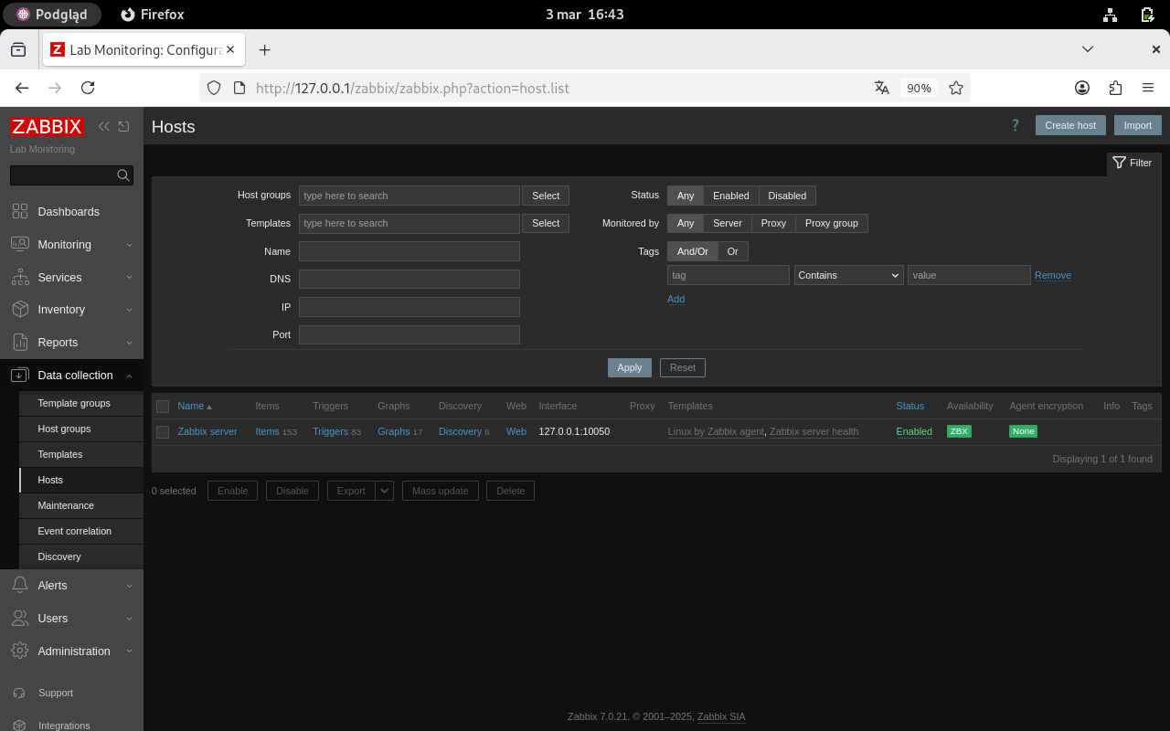1170x731 pixels.
Task: Click the Firefox reload page icon
Action: pos(88,88)
